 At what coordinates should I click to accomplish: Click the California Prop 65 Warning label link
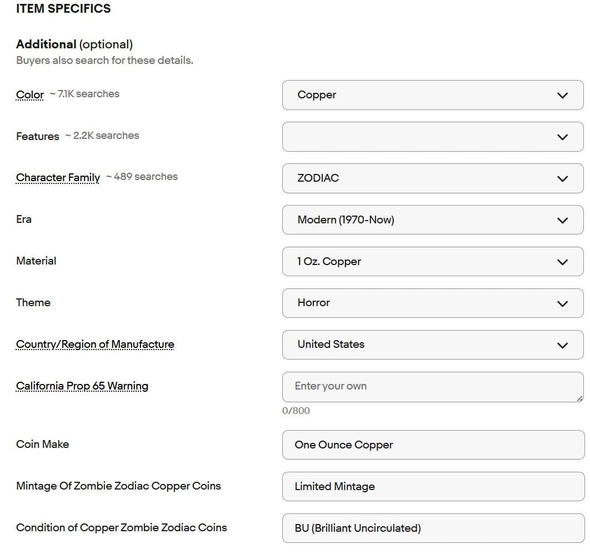point(82,386)
